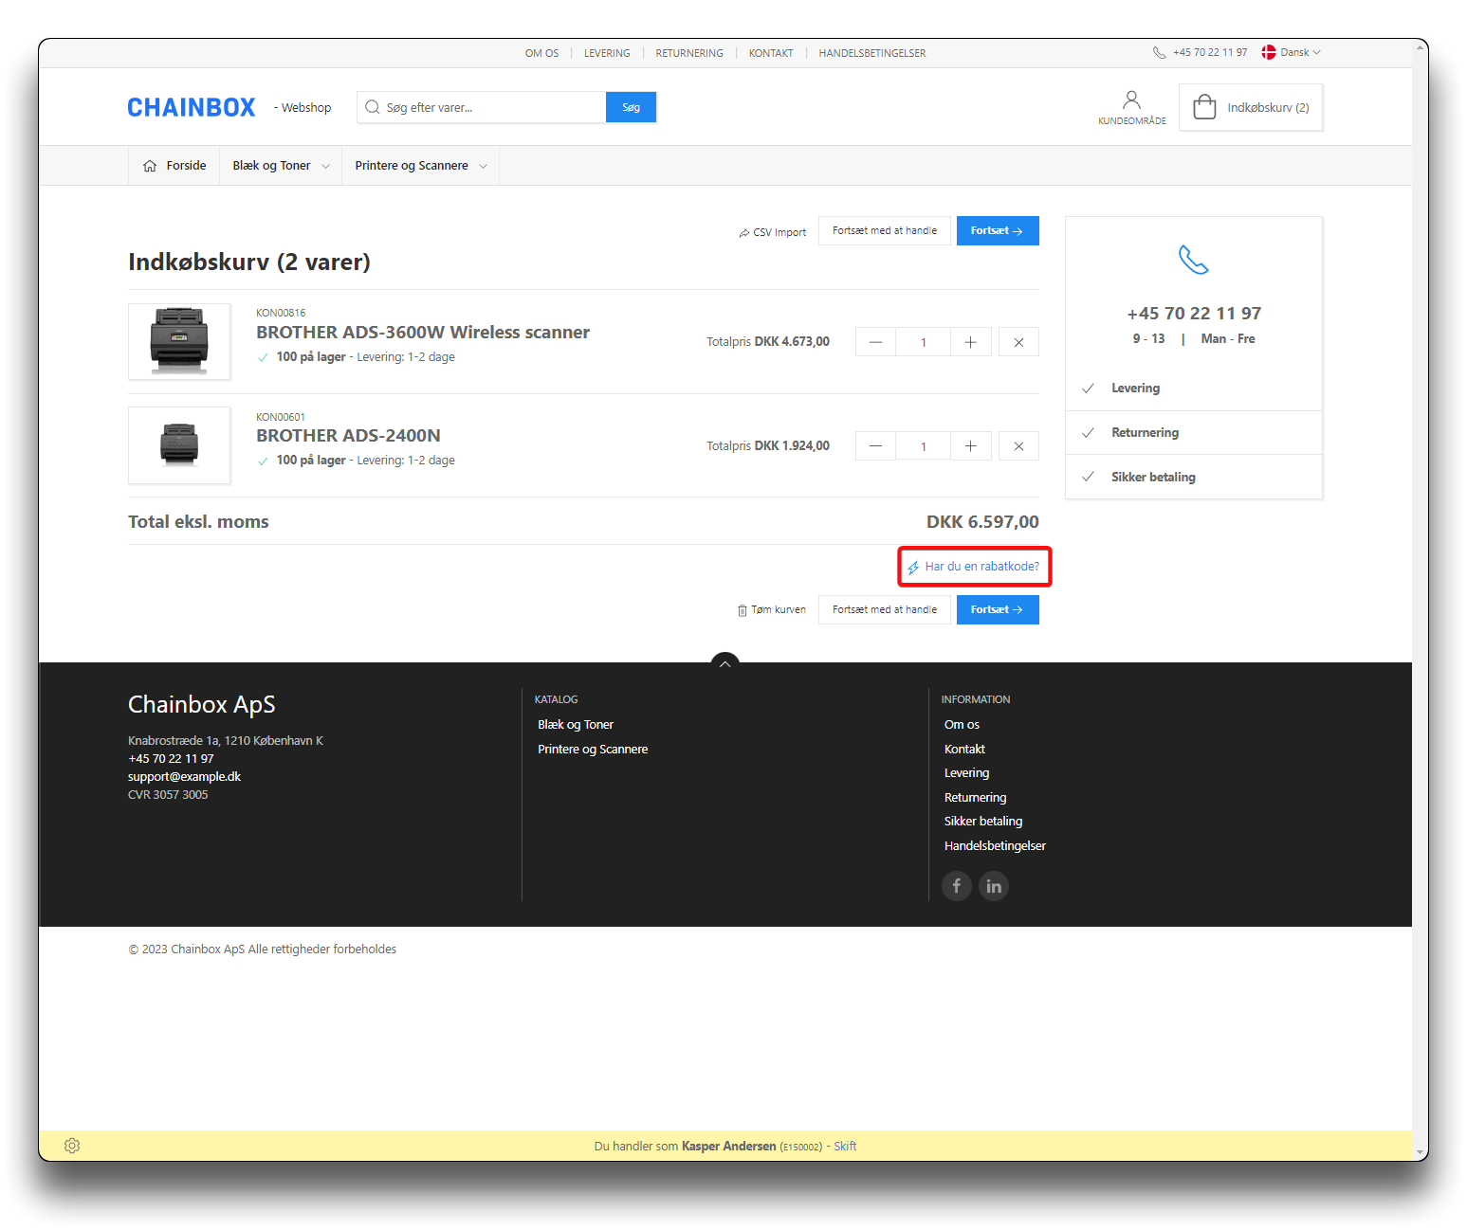Go to Forside home tab

(x=174, y=166)
